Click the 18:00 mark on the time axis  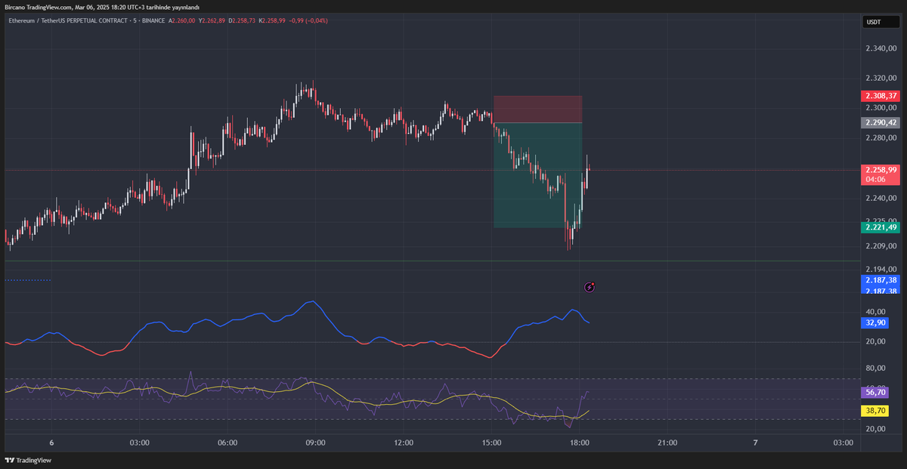pos(579,443)
